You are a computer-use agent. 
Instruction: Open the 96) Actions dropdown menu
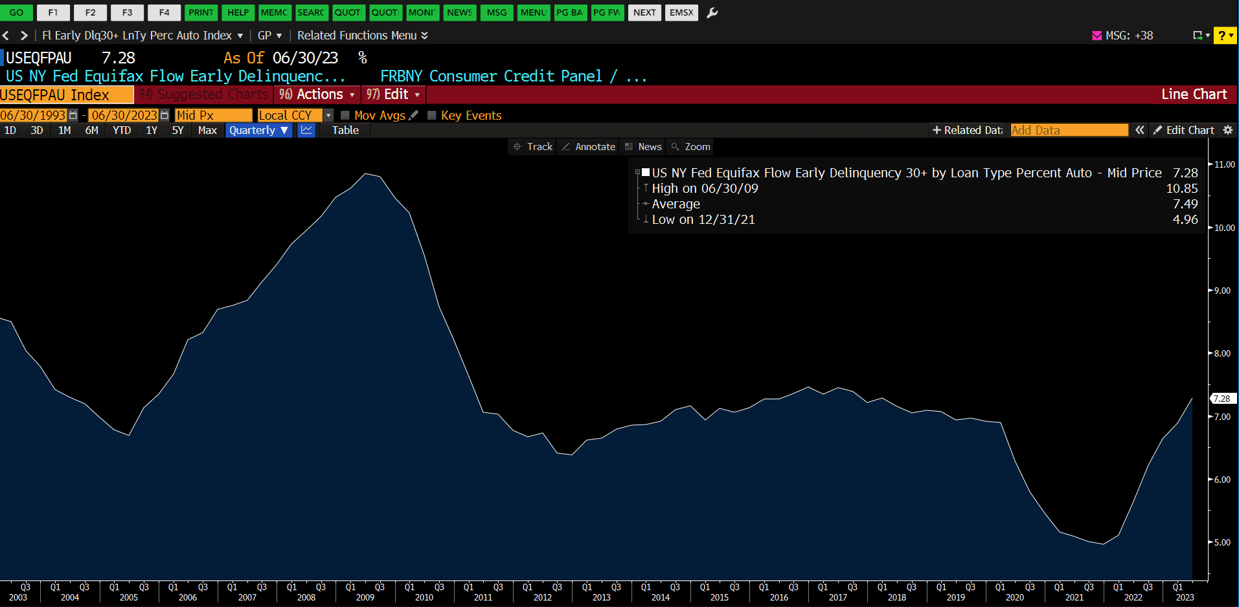(x=317, y=94)
